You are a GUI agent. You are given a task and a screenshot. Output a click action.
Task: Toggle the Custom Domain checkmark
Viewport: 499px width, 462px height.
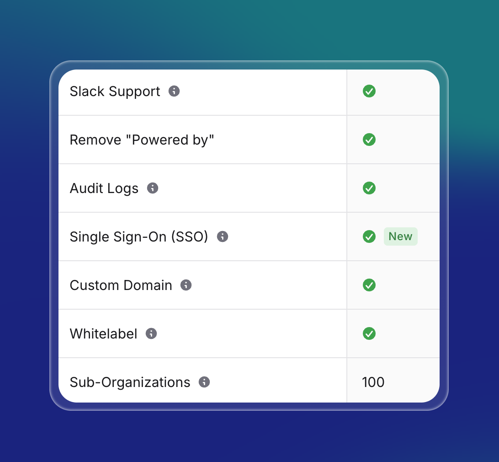point(369,285)
